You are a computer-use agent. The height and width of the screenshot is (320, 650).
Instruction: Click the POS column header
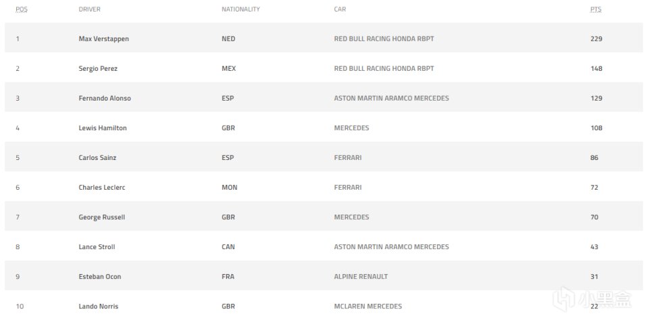pyautogui.click(x=21, y=9)
